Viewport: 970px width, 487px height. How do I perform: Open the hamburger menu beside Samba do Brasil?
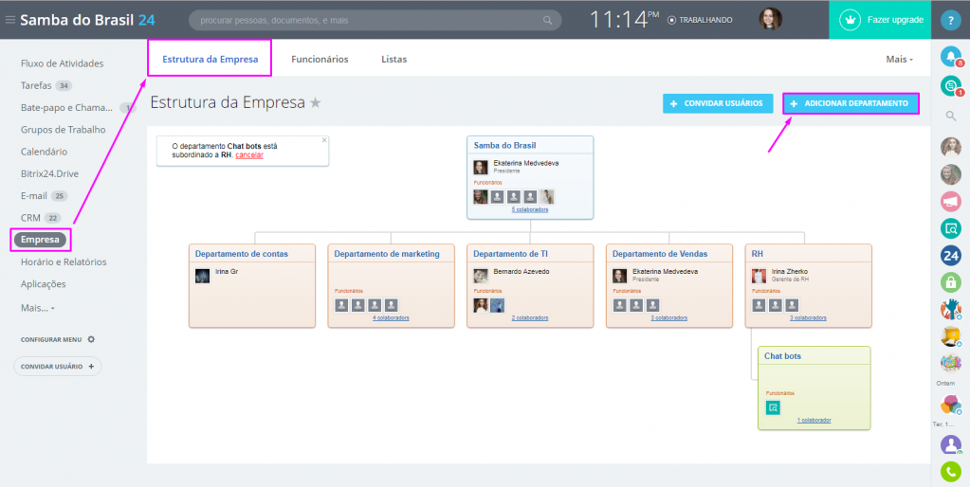[x=9, y=20]
